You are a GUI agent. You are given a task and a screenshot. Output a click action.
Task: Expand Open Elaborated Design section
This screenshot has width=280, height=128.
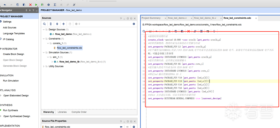[x=1, y=96]
